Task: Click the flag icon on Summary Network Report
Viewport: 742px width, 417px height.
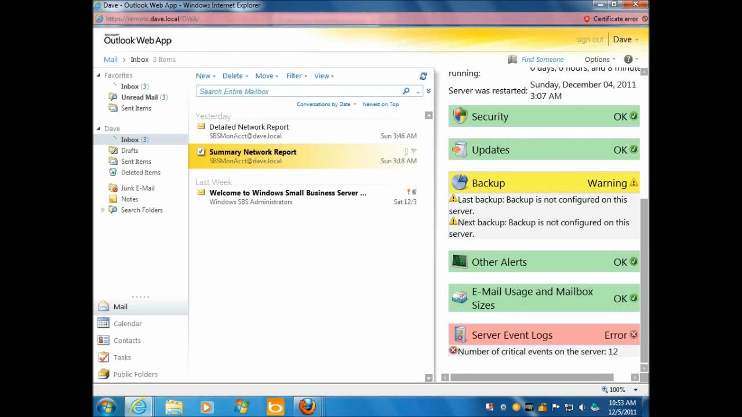Action: [414, 151]
